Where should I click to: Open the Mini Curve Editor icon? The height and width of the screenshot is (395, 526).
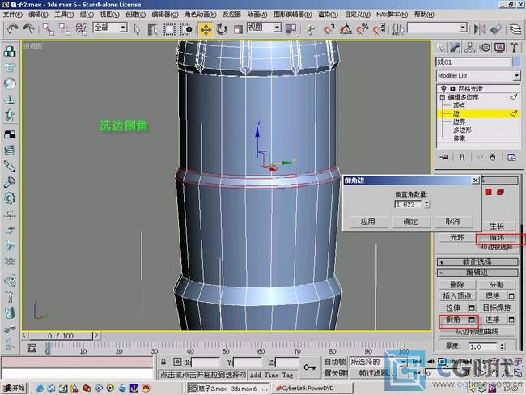(x=32, y=348)
